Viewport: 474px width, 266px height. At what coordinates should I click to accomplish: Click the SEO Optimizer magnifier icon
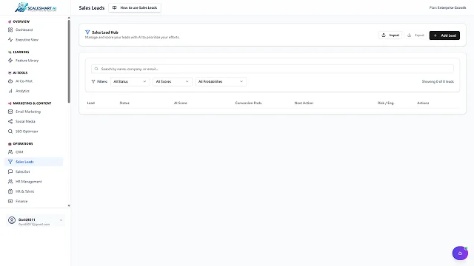coord(10,132)
